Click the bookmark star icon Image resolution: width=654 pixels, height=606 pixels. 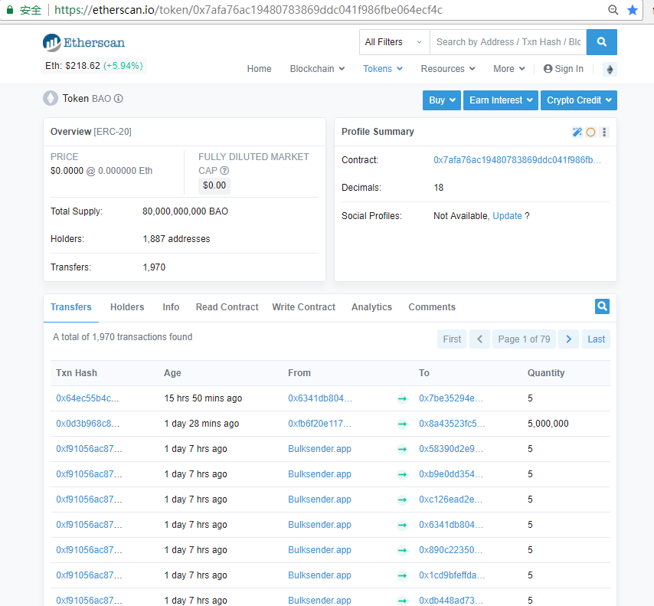point(633,10)
